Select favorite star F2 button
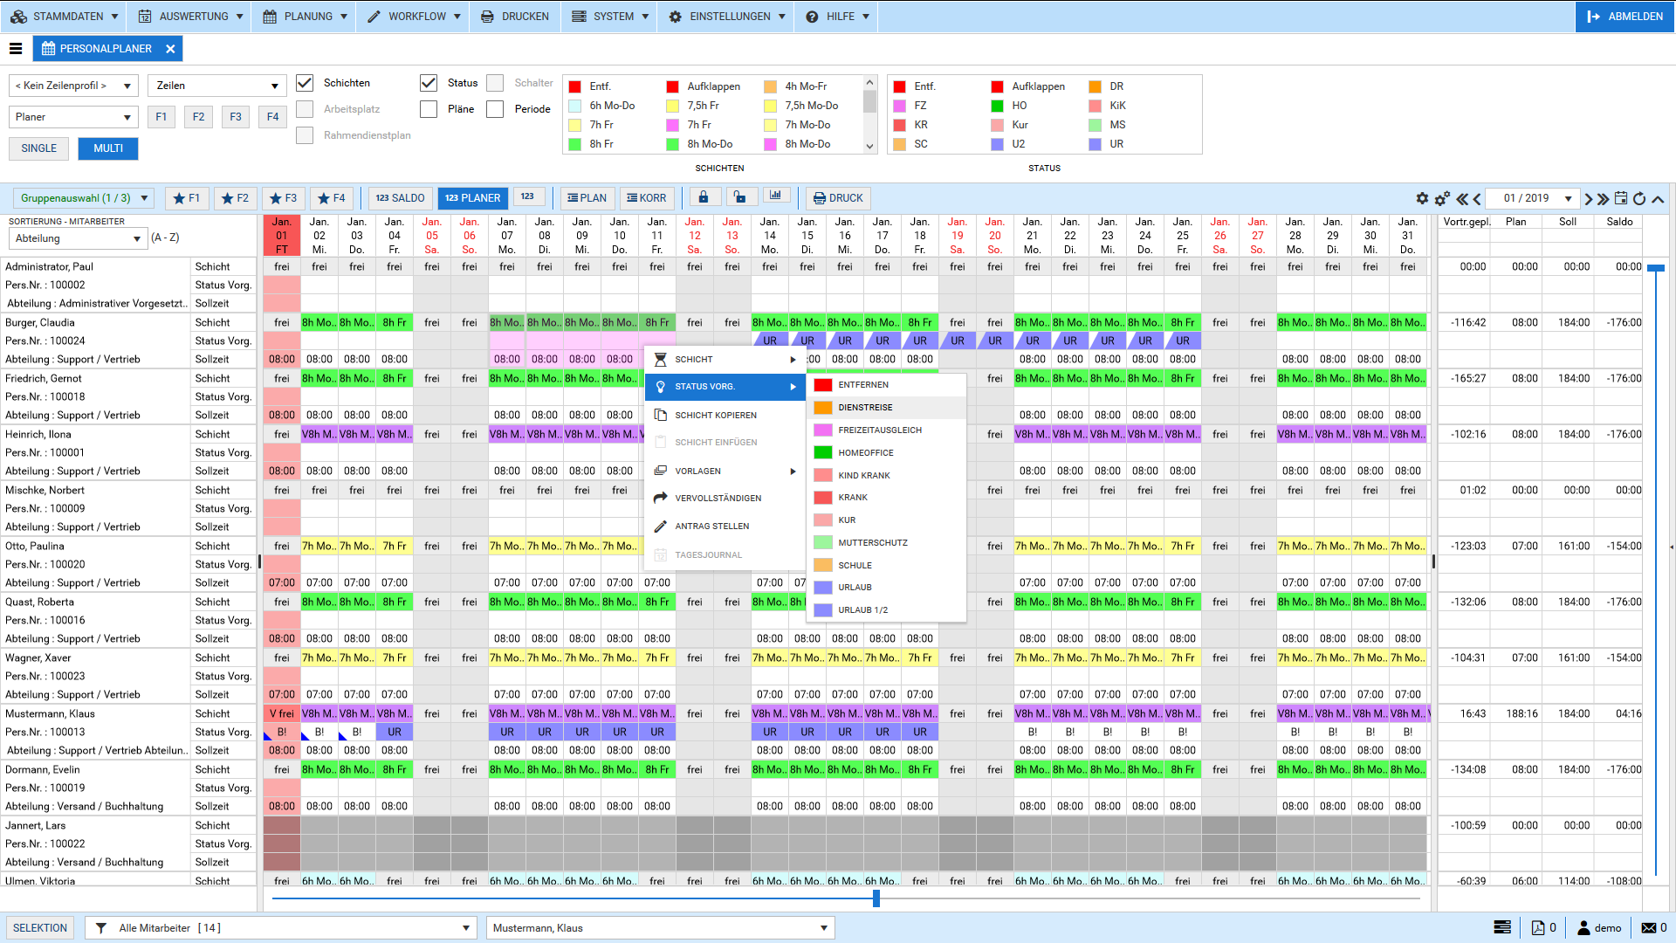Image resolution: width=1676 pixels, height=943 pixels. click(235, 198)
